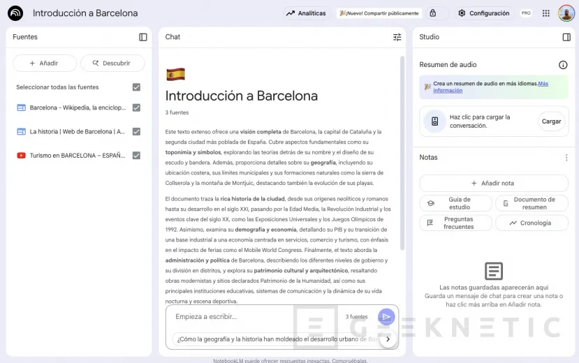
Task: Open the user profile avatar
Action: click(x=566, y=13)
